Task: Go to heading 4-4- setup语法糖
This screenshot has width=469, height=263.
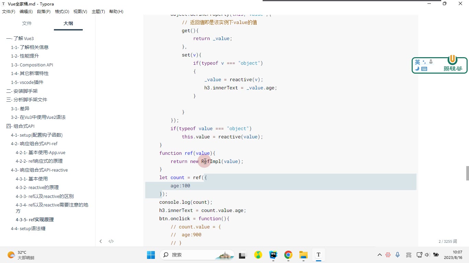Action: click(x=28, y=228)
